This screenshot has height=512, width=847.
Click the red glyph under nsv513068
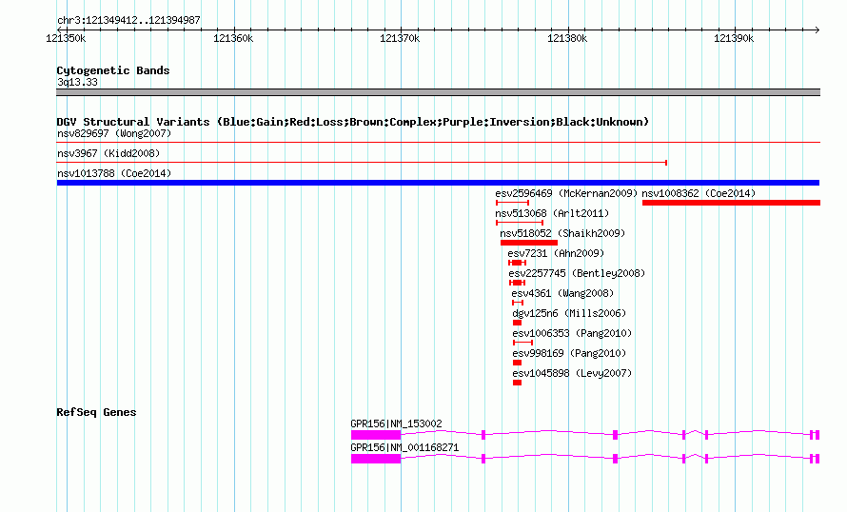tap(520, 223)
